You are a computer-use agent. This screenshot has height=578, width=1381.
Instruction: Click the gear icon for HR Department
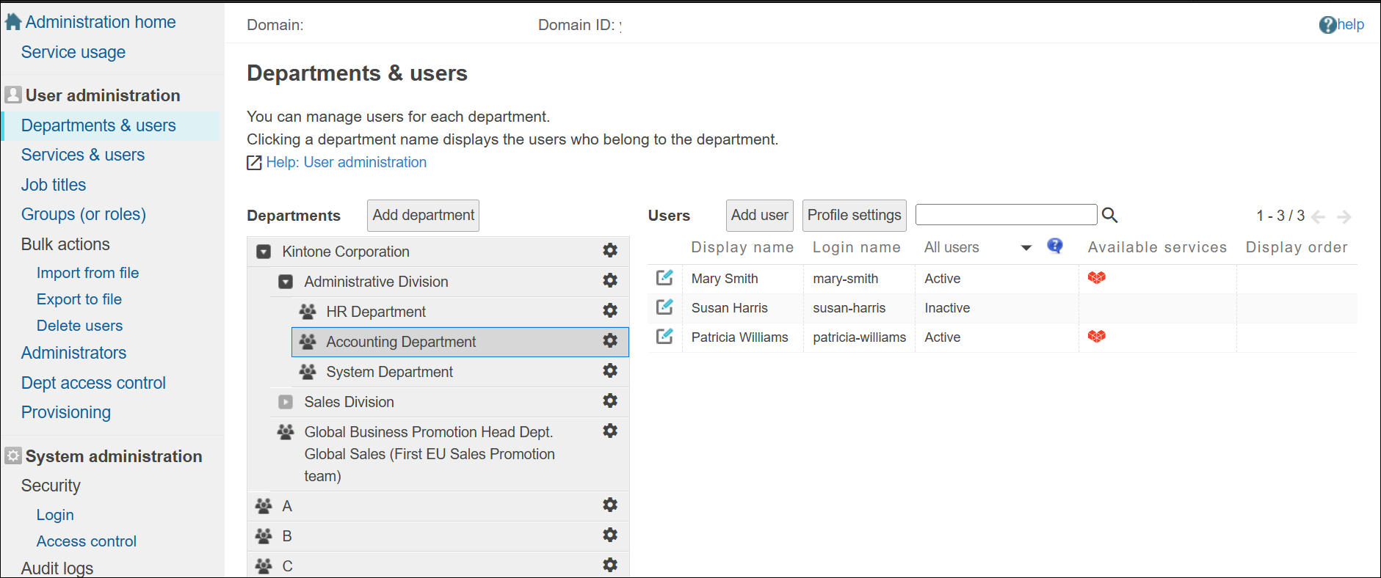609,311
